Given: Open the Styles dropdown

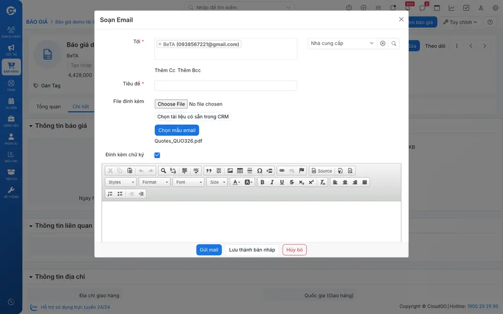Looking at the screenshot, I should [x=121, y=183].
